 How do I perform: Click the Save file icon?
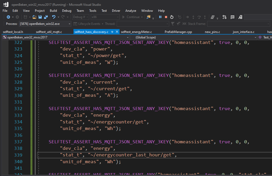[40, 17]
